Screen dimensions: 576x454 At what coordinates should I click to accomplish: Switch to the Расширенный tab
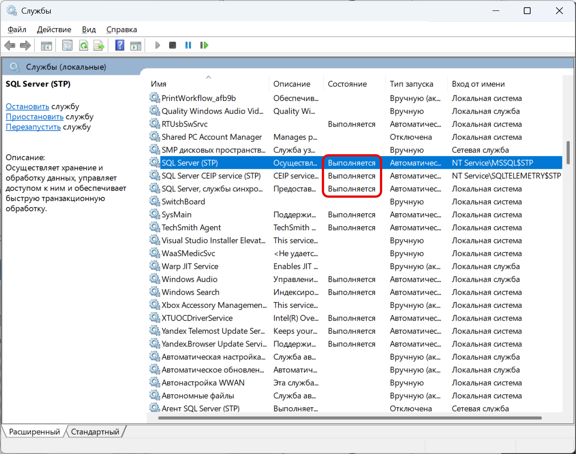(x=34, y=432)
